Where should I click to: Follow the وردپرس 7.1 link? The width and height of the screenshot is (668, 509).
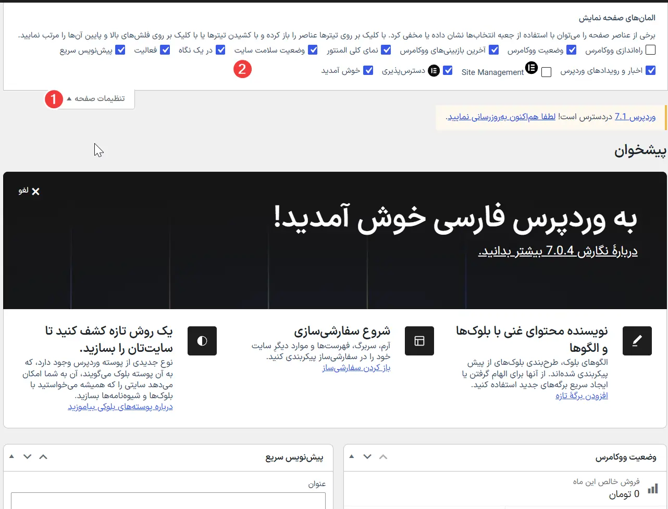[x=635, y=117]
